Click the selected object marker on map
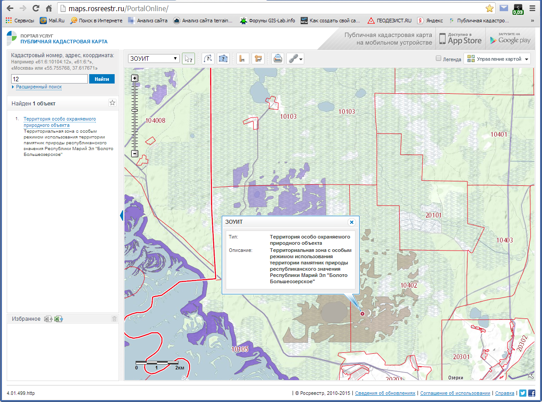This screenshot has width=542, height=402. pos(362,314)
